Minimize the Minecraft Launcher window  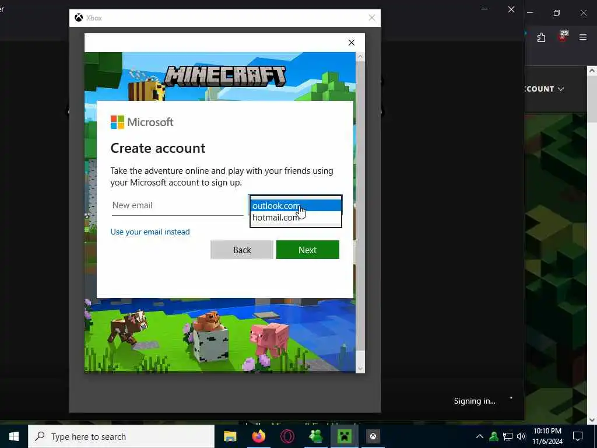click(484, 9)
